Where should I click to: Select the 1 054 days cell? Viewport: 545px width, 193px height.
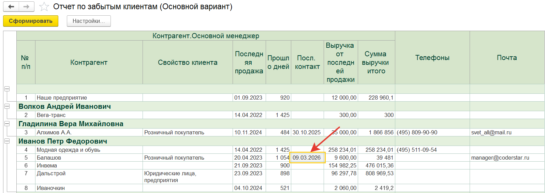pos(278,158)
